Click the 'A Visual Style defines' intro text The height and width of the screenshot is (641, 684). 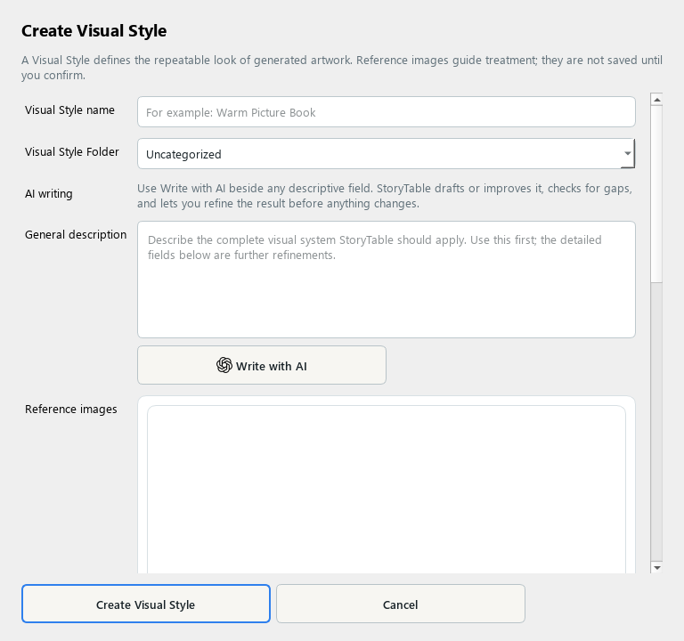pos(342,68)
